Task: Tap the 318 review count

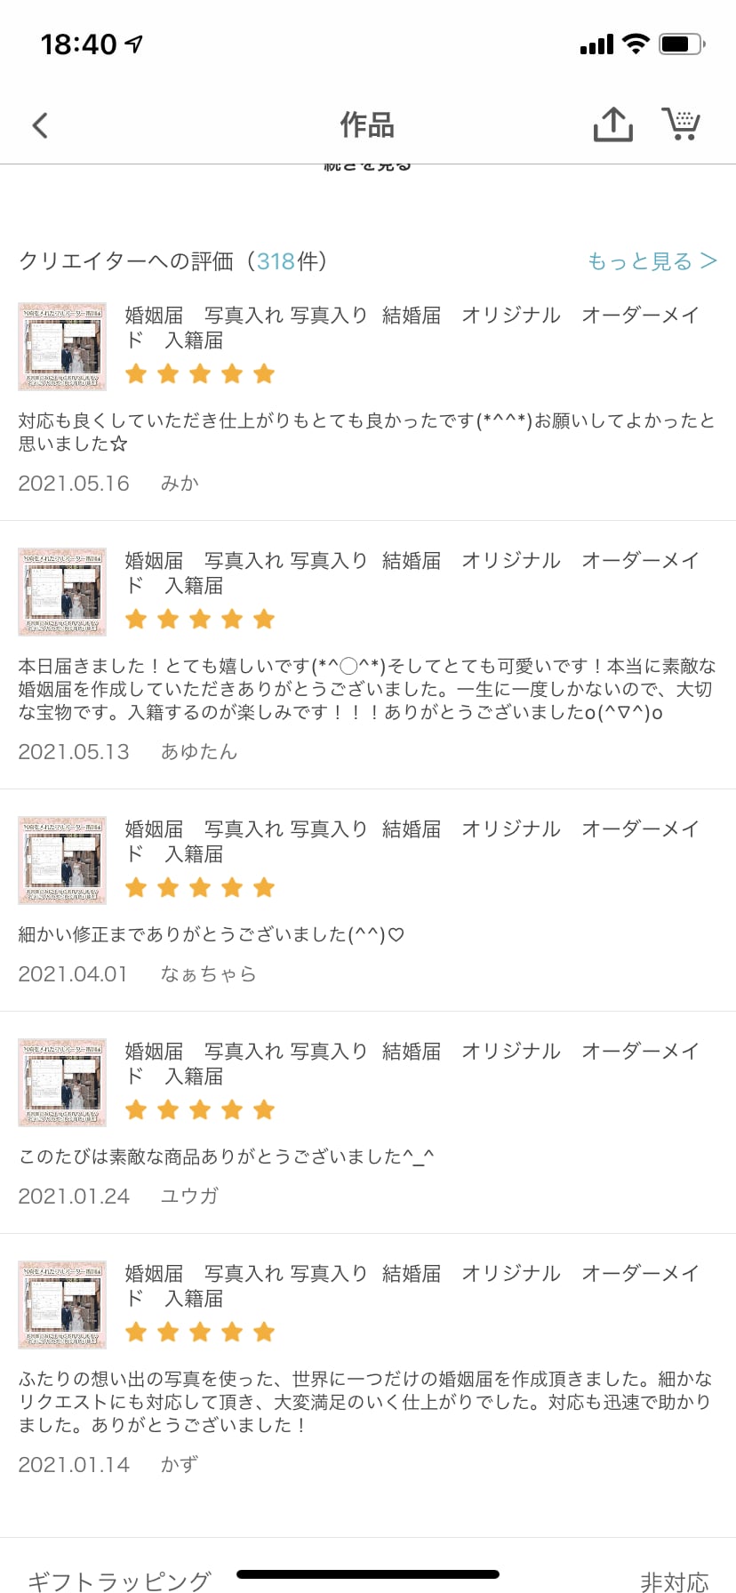Action: tap(276, 261)
